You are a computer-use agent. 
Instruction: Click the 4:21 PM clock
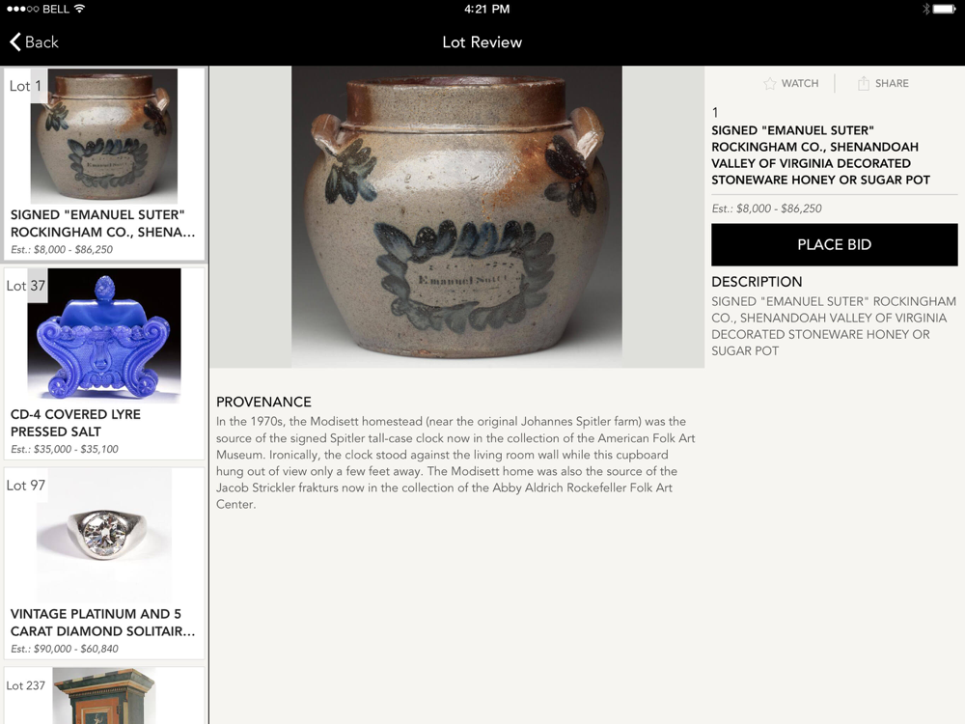click(486, 9)
